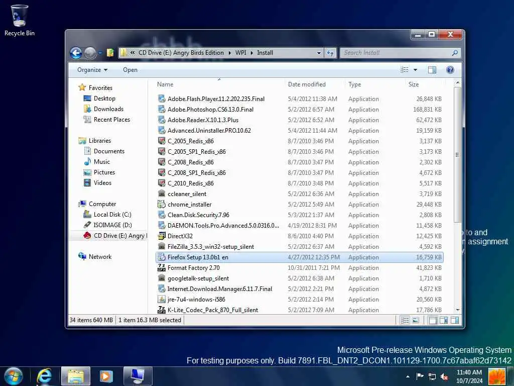The image size is (514, 386).
Task: Select Adobe.Reader.X.10.1.3.Plus file icon
Action: (162, 120)
